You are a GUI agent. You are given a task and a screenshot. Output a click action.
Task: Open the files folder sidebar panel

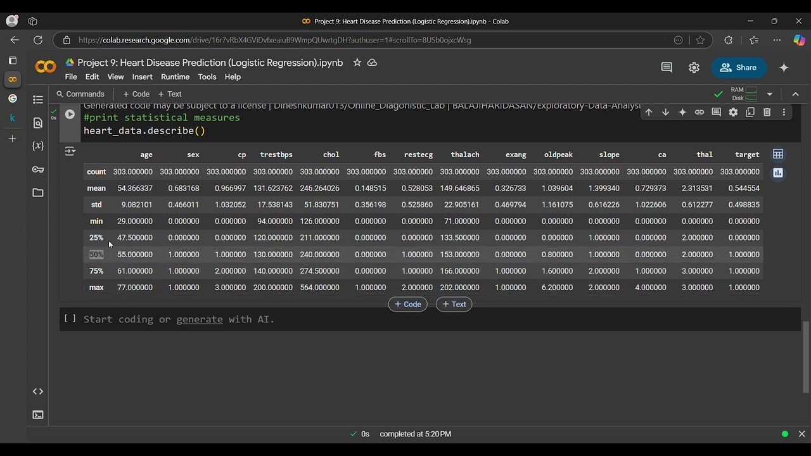pyautogui.click(x=38, y=193)
